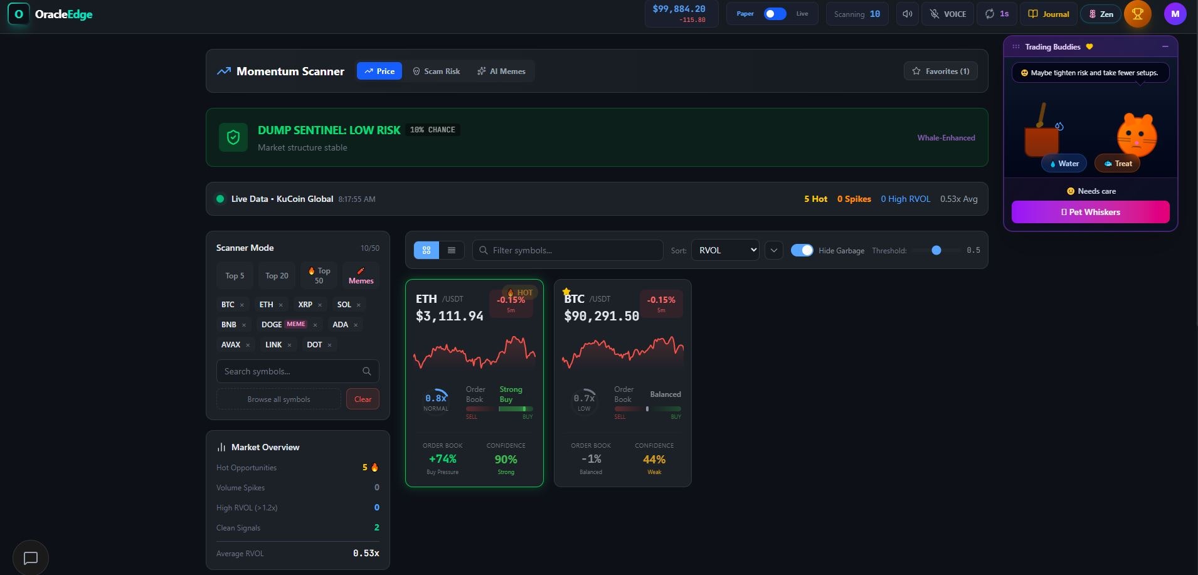The height and width of the screenshot is (575, 1198).
Task: Remove SOL symbol chip
Action: 359,305
